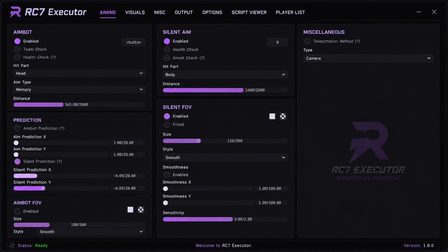
Task: Turn off Silent FOV Enabled toggle
Action: 167,116
